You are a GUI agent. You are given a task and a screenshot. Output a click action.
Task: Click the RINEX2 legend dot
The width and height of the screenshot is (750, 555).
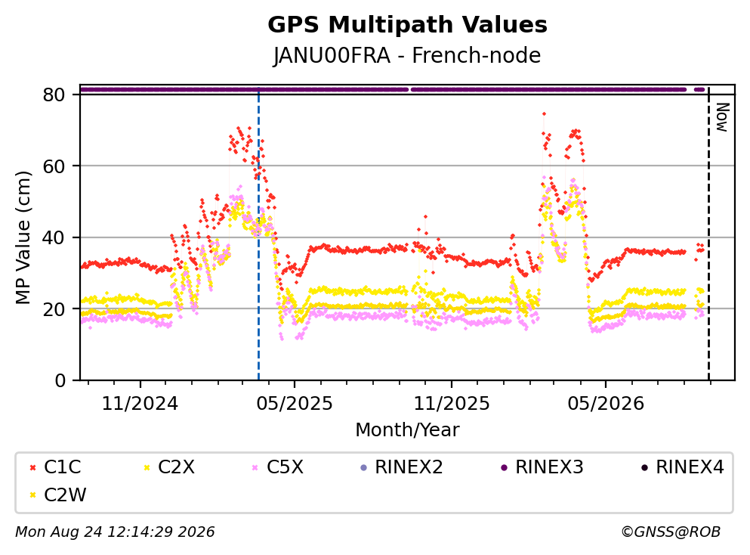click(x=363, y=467)
